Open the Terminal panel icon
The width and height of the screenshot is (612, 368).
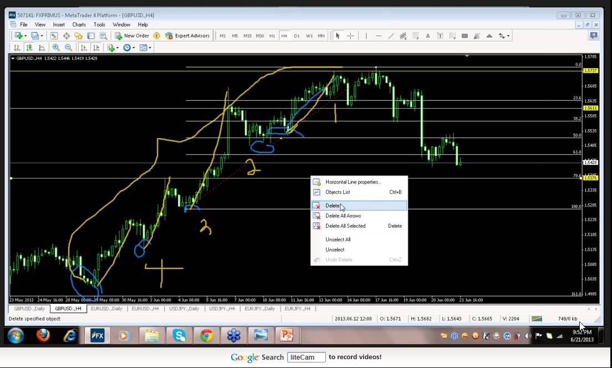pos(91,35)
